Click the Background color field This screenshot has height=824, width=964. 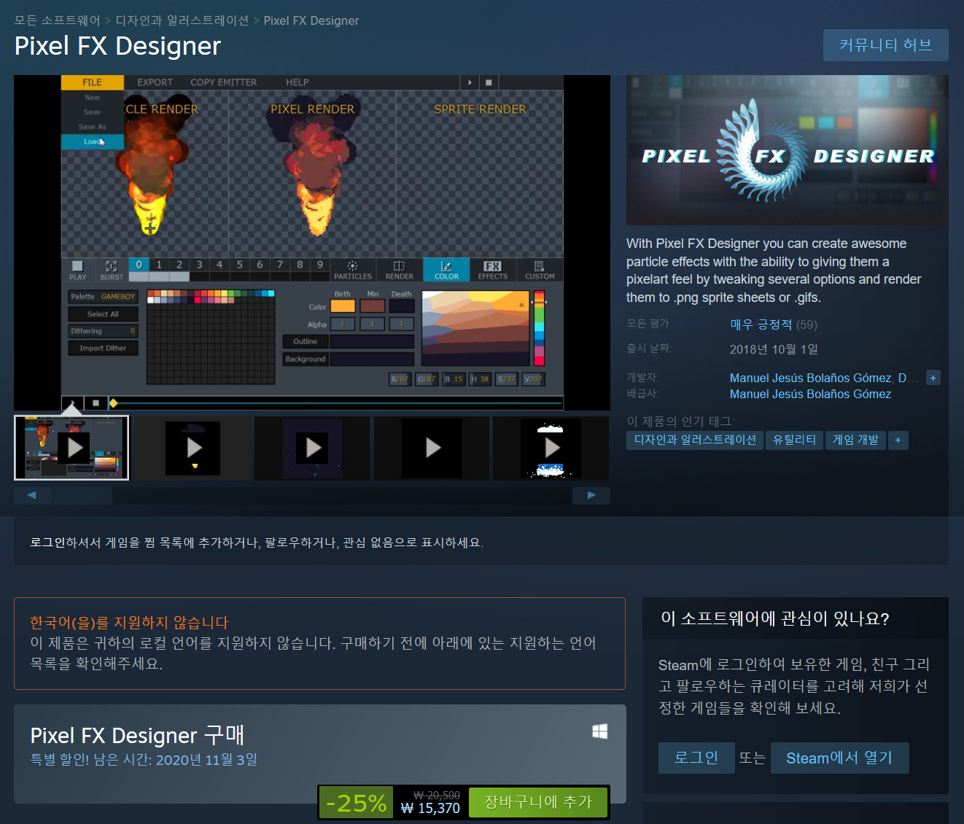point(372,359)
